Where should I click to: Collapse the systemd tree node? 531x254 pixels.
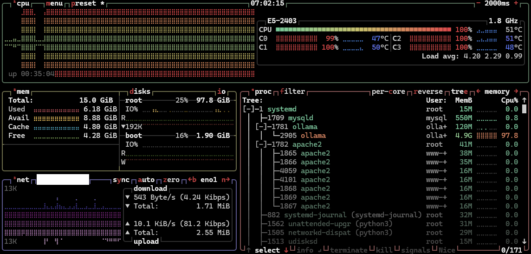click(249, 109)
